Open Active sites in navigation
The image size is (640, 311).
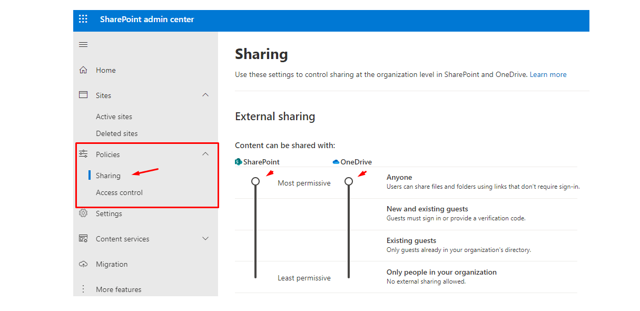[114, 116]
